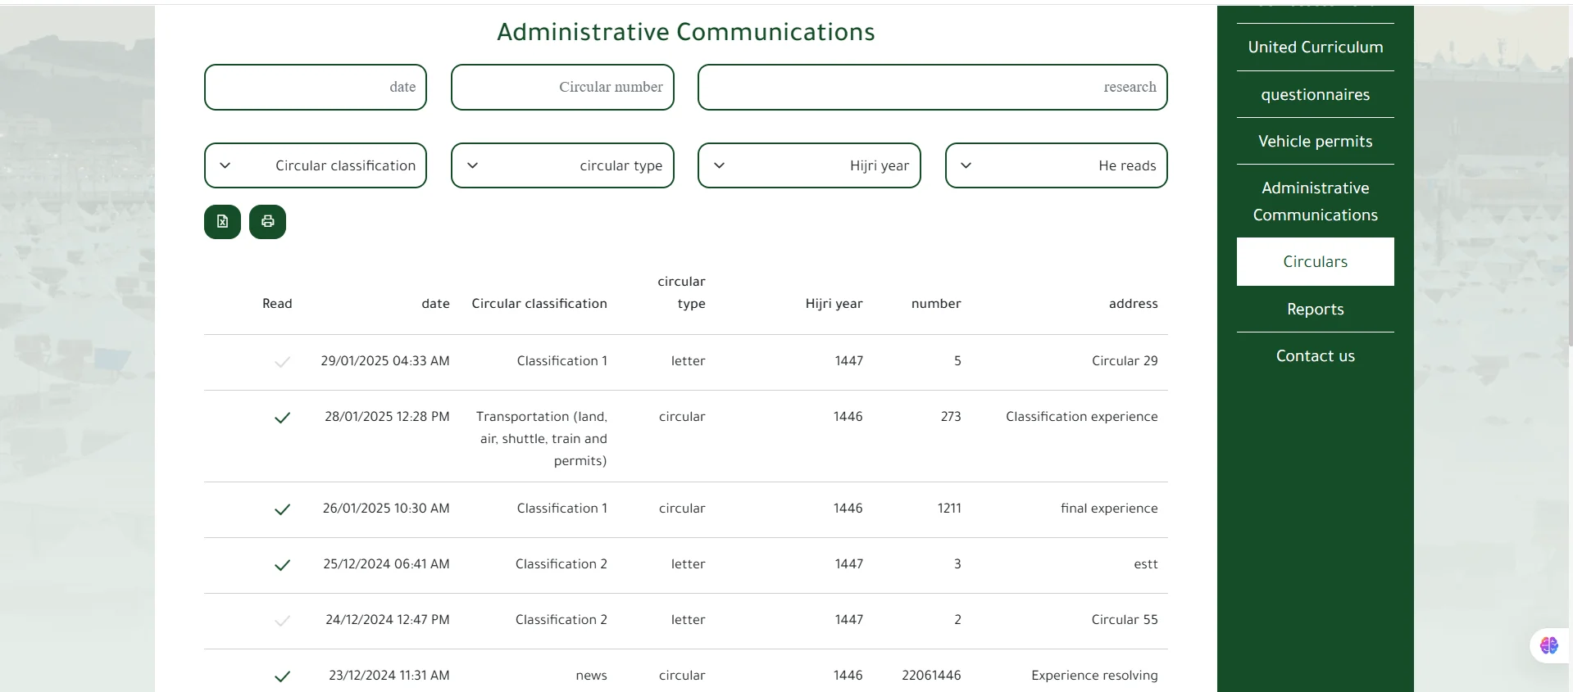
Task: Sort by the Read column header
Action: (277, 304)
